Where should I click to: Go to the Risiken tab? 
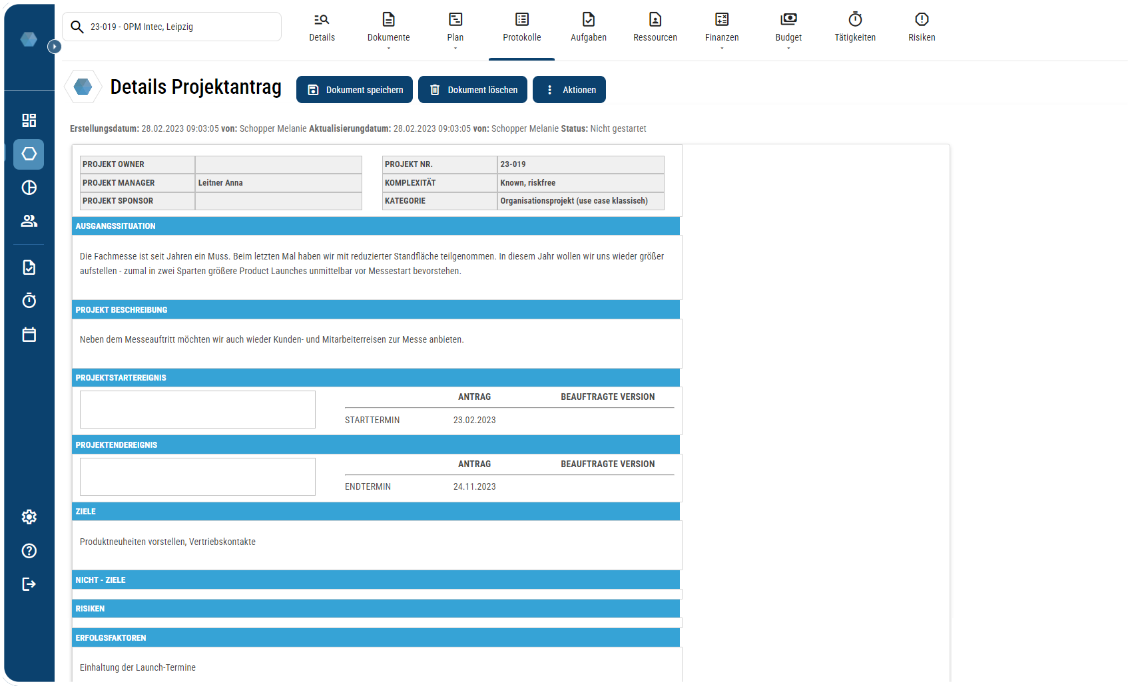click(x=922, y=28)
